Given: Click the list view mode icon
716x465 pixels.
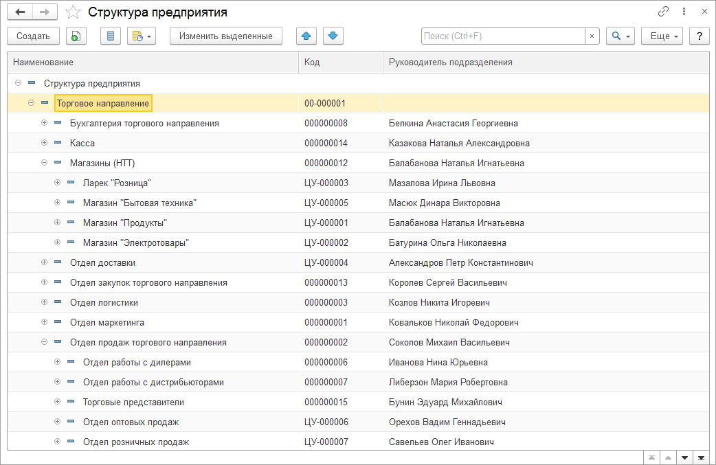Looking at the screenshot, I should 110,36.
